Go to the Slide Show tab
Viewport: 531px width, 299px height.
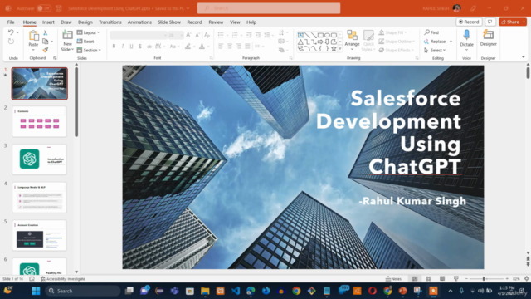click(169, 22)
